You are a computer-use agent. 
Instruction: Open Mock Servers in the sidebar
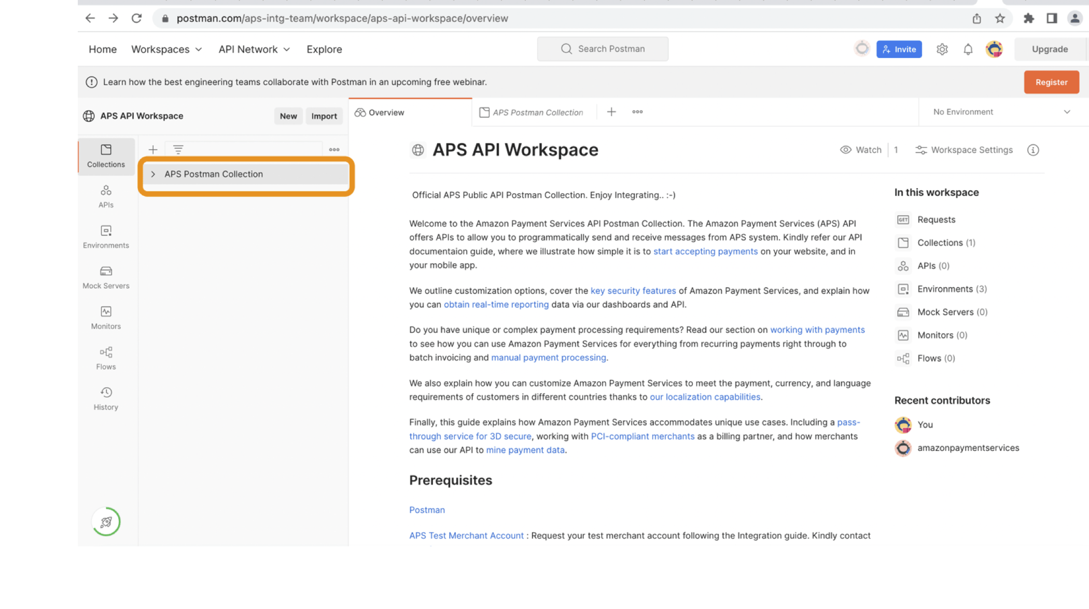point(106,277)
